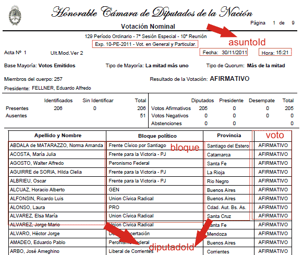Click 'Apellido y Nombre' column header
The height and width of the screenshot is (255, 303).
58,136
